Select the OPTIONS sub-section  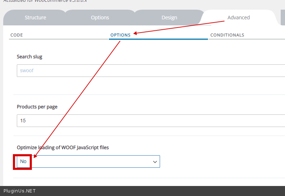[x=120, y=35]
